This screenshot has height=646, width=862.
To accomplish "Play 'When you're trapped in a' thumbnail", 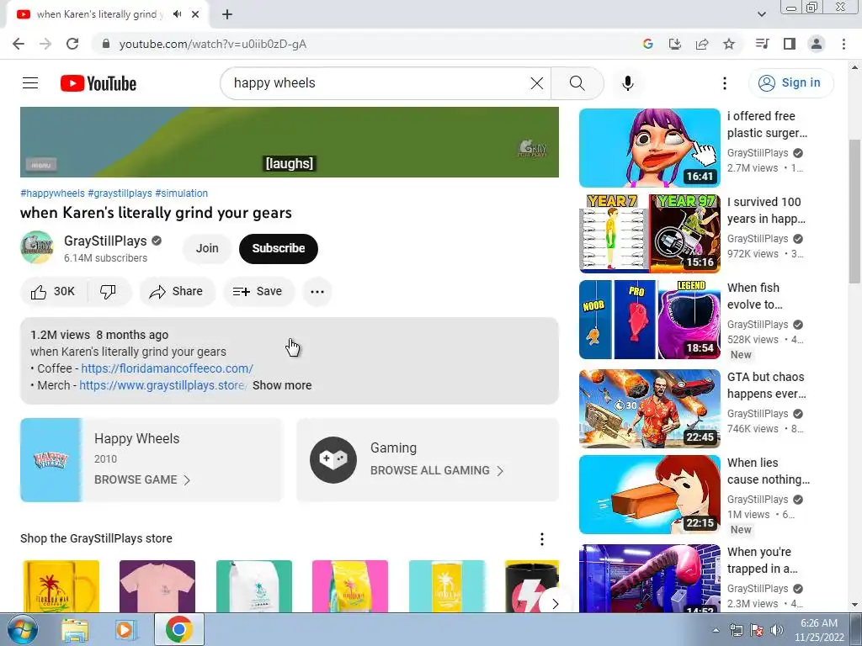I will (x=650, y=578).
